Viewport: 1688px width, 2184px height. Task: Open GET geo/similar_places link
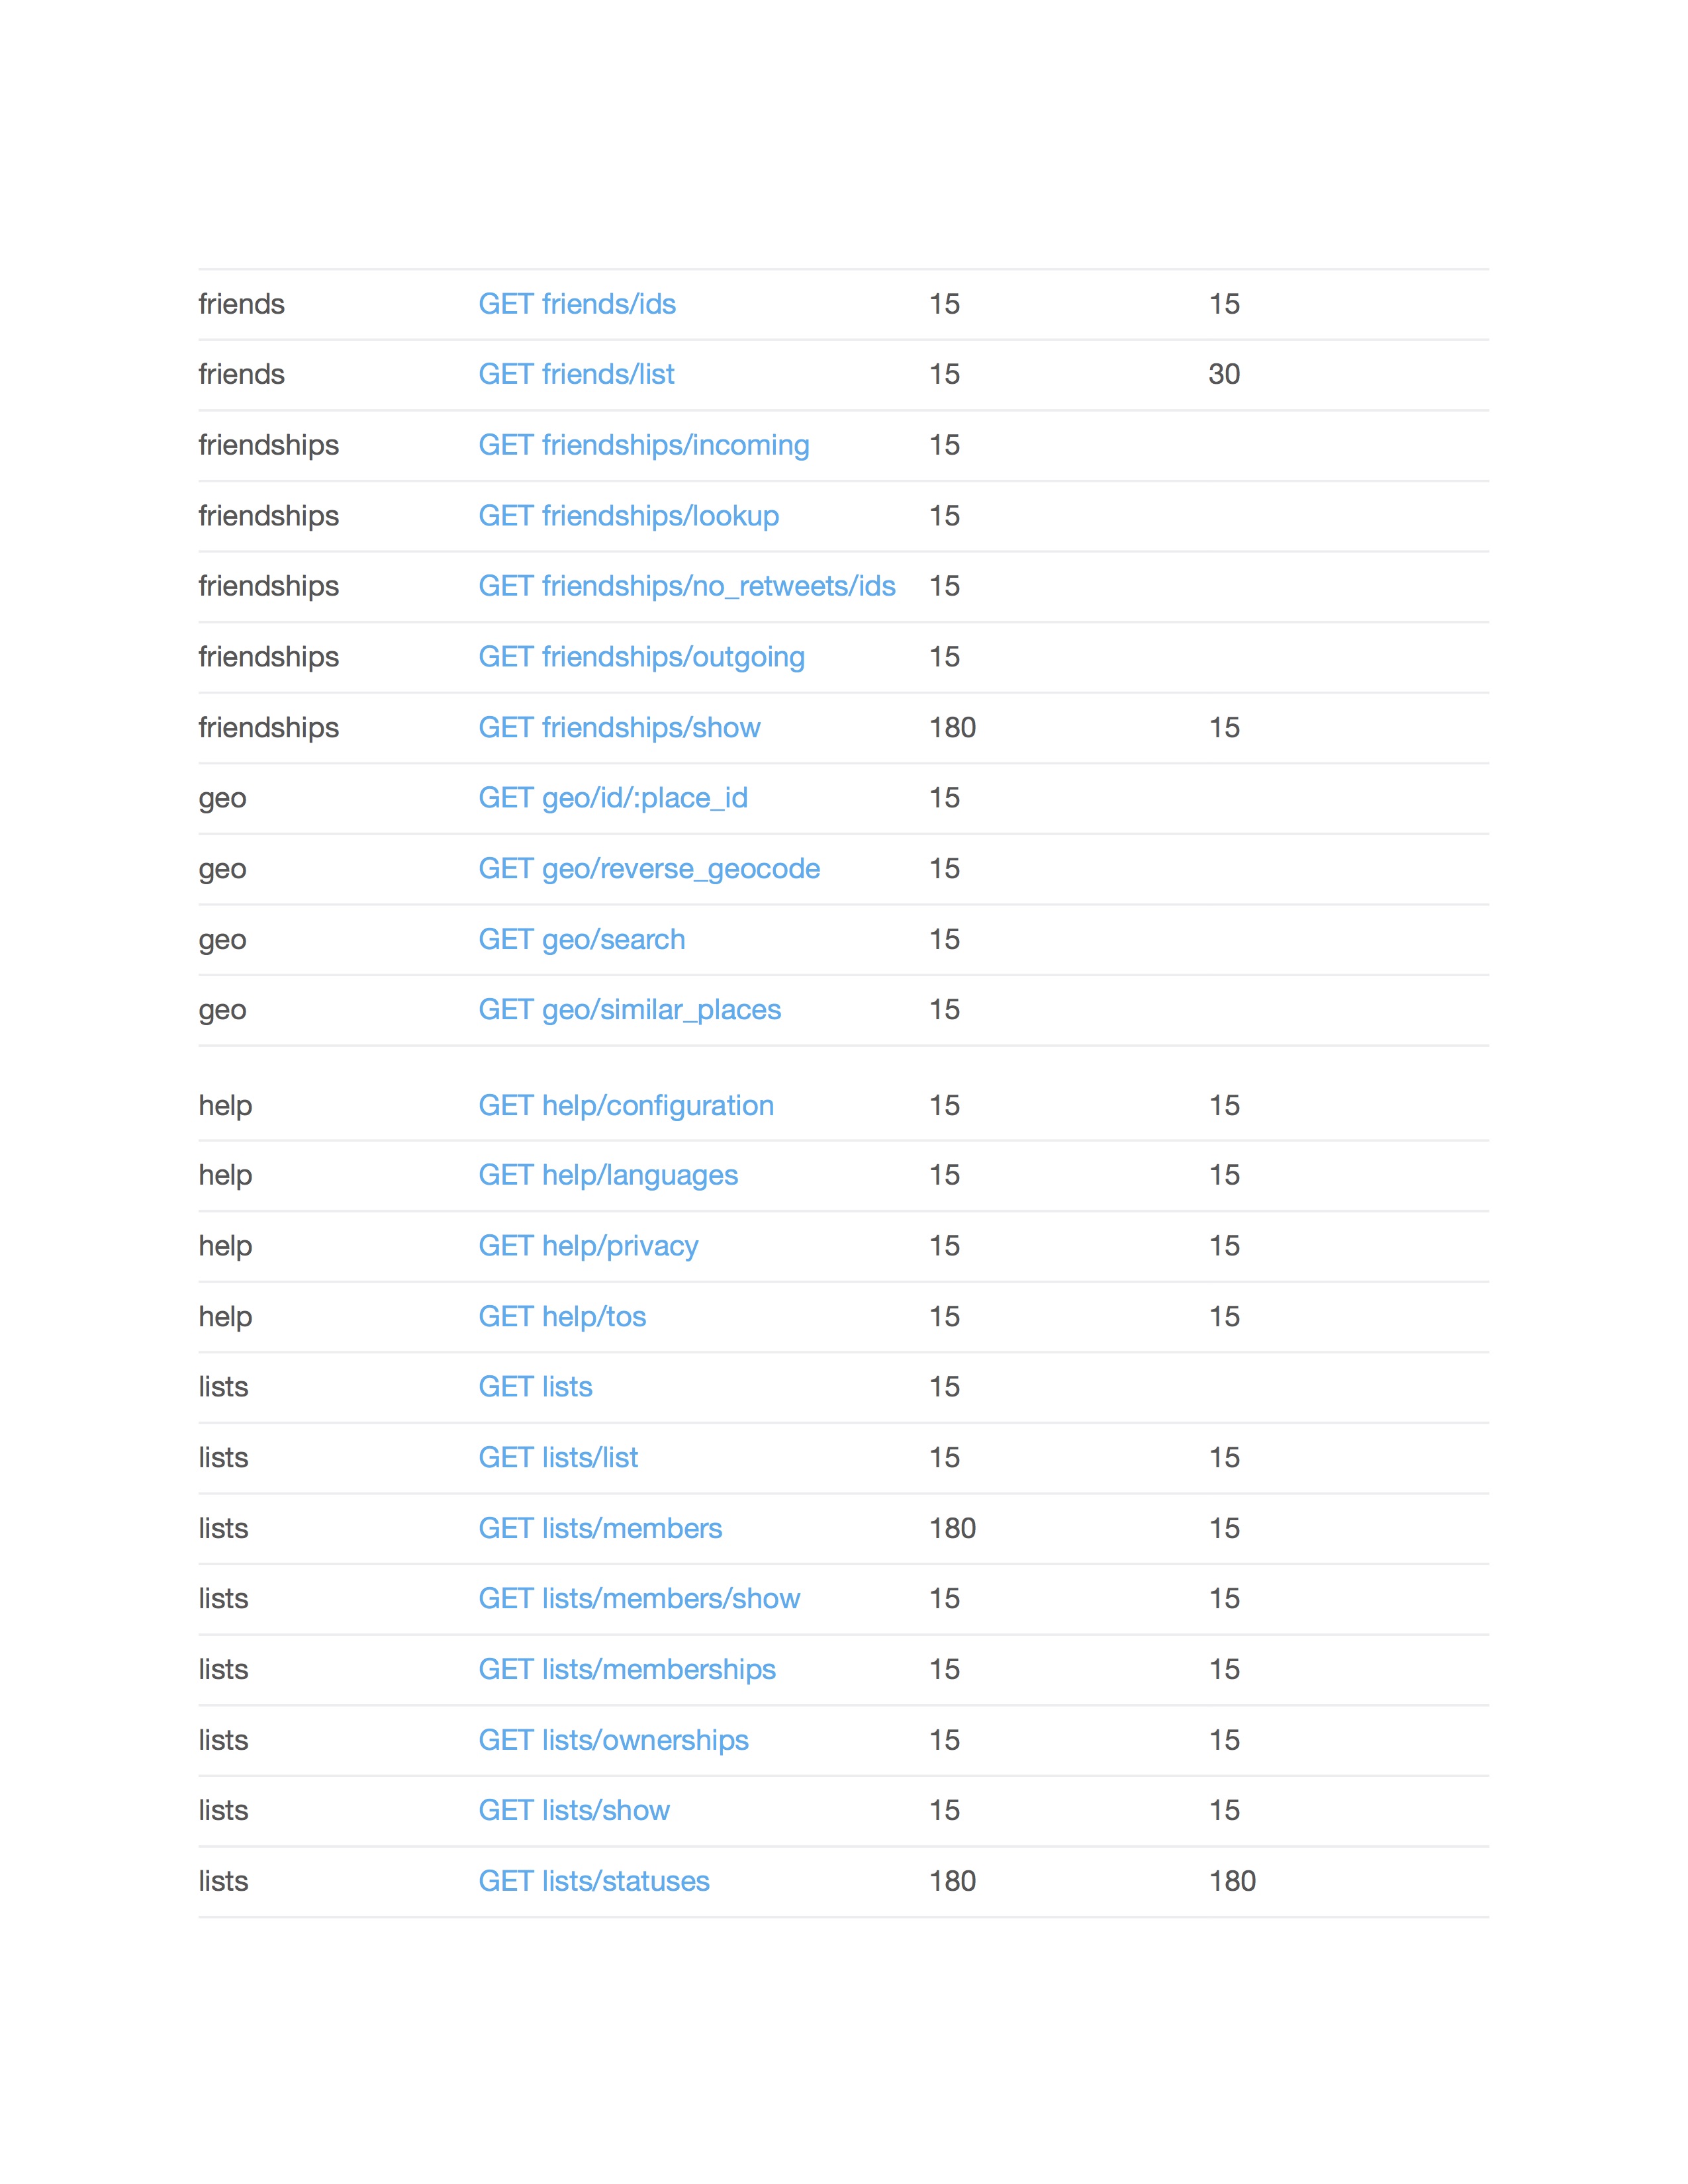click(629, 1010)
